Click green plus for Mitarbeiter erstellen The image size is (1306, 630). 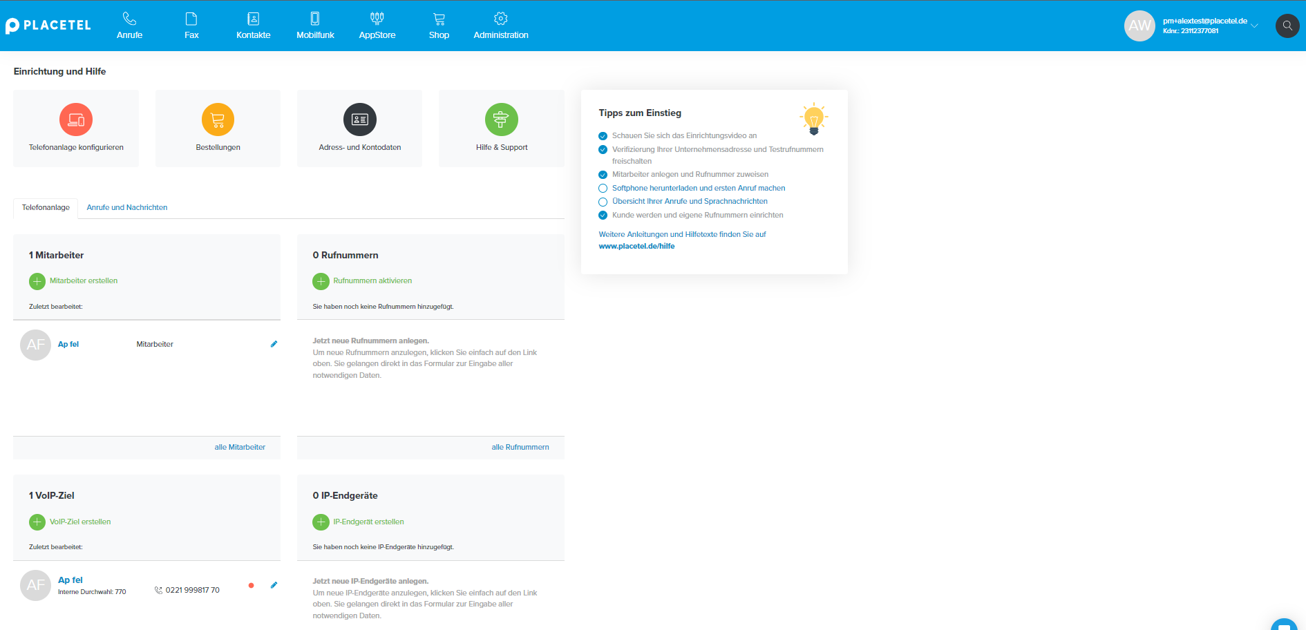(x=37, y=281)
